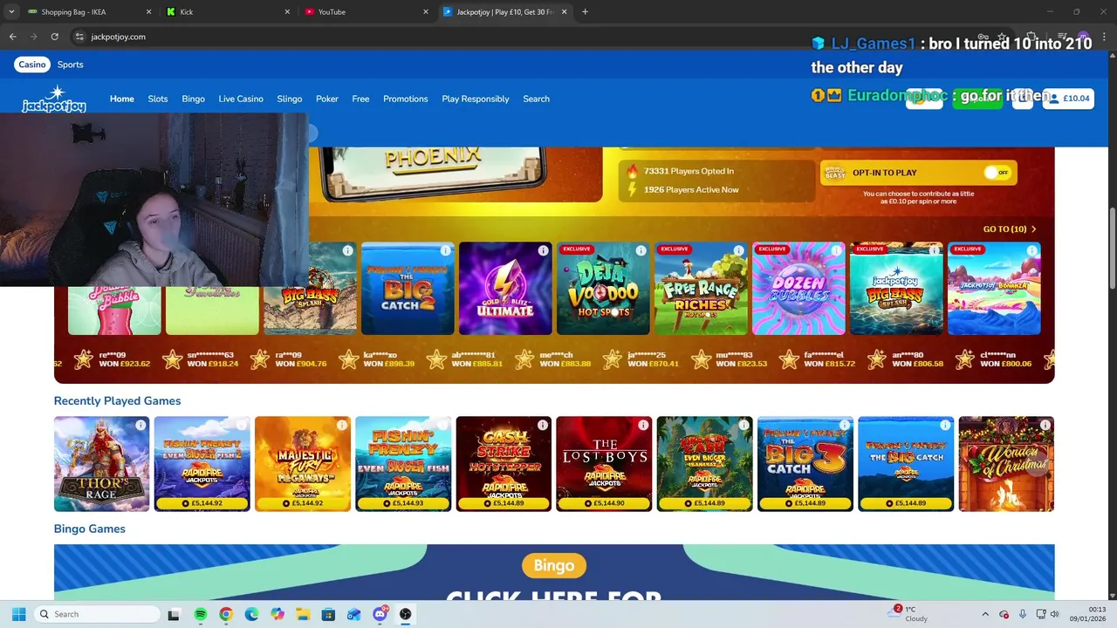Open info icon on Wonders of Christmas tile
The height and width of the screenshot is (628, 1117).
[1045, 425]
